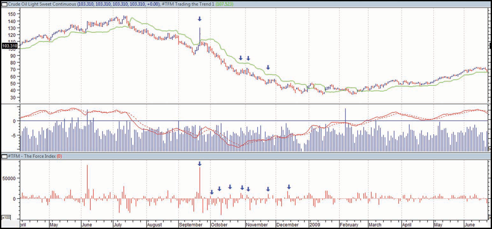The height and width of the screenshot is (229, 492).
Task: Click the August label on date axis
Action: [155, 225]
